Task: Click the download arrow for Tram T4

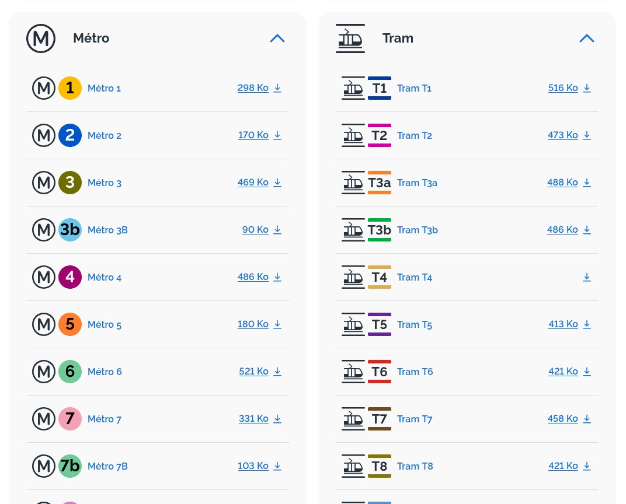Action: [586, 277]
